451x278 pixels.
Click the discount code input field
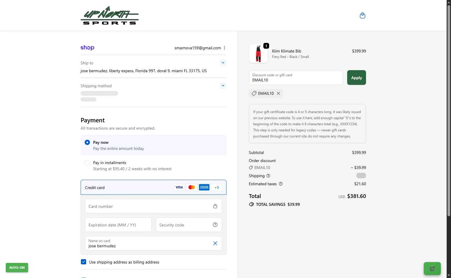pos(296,78)
